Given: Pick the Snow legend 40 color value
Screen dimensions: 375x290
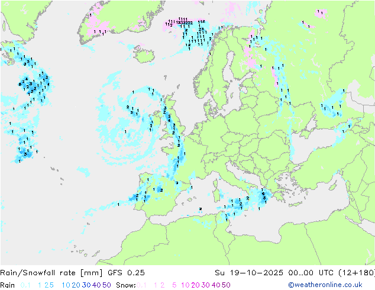Looking at the screenshot, I should pyautogui.click(x=216, y=285).
